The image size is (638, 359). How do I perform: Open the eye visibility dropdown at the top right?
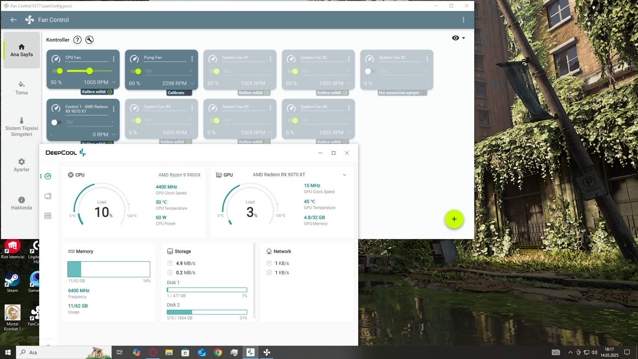pos(458,38)
